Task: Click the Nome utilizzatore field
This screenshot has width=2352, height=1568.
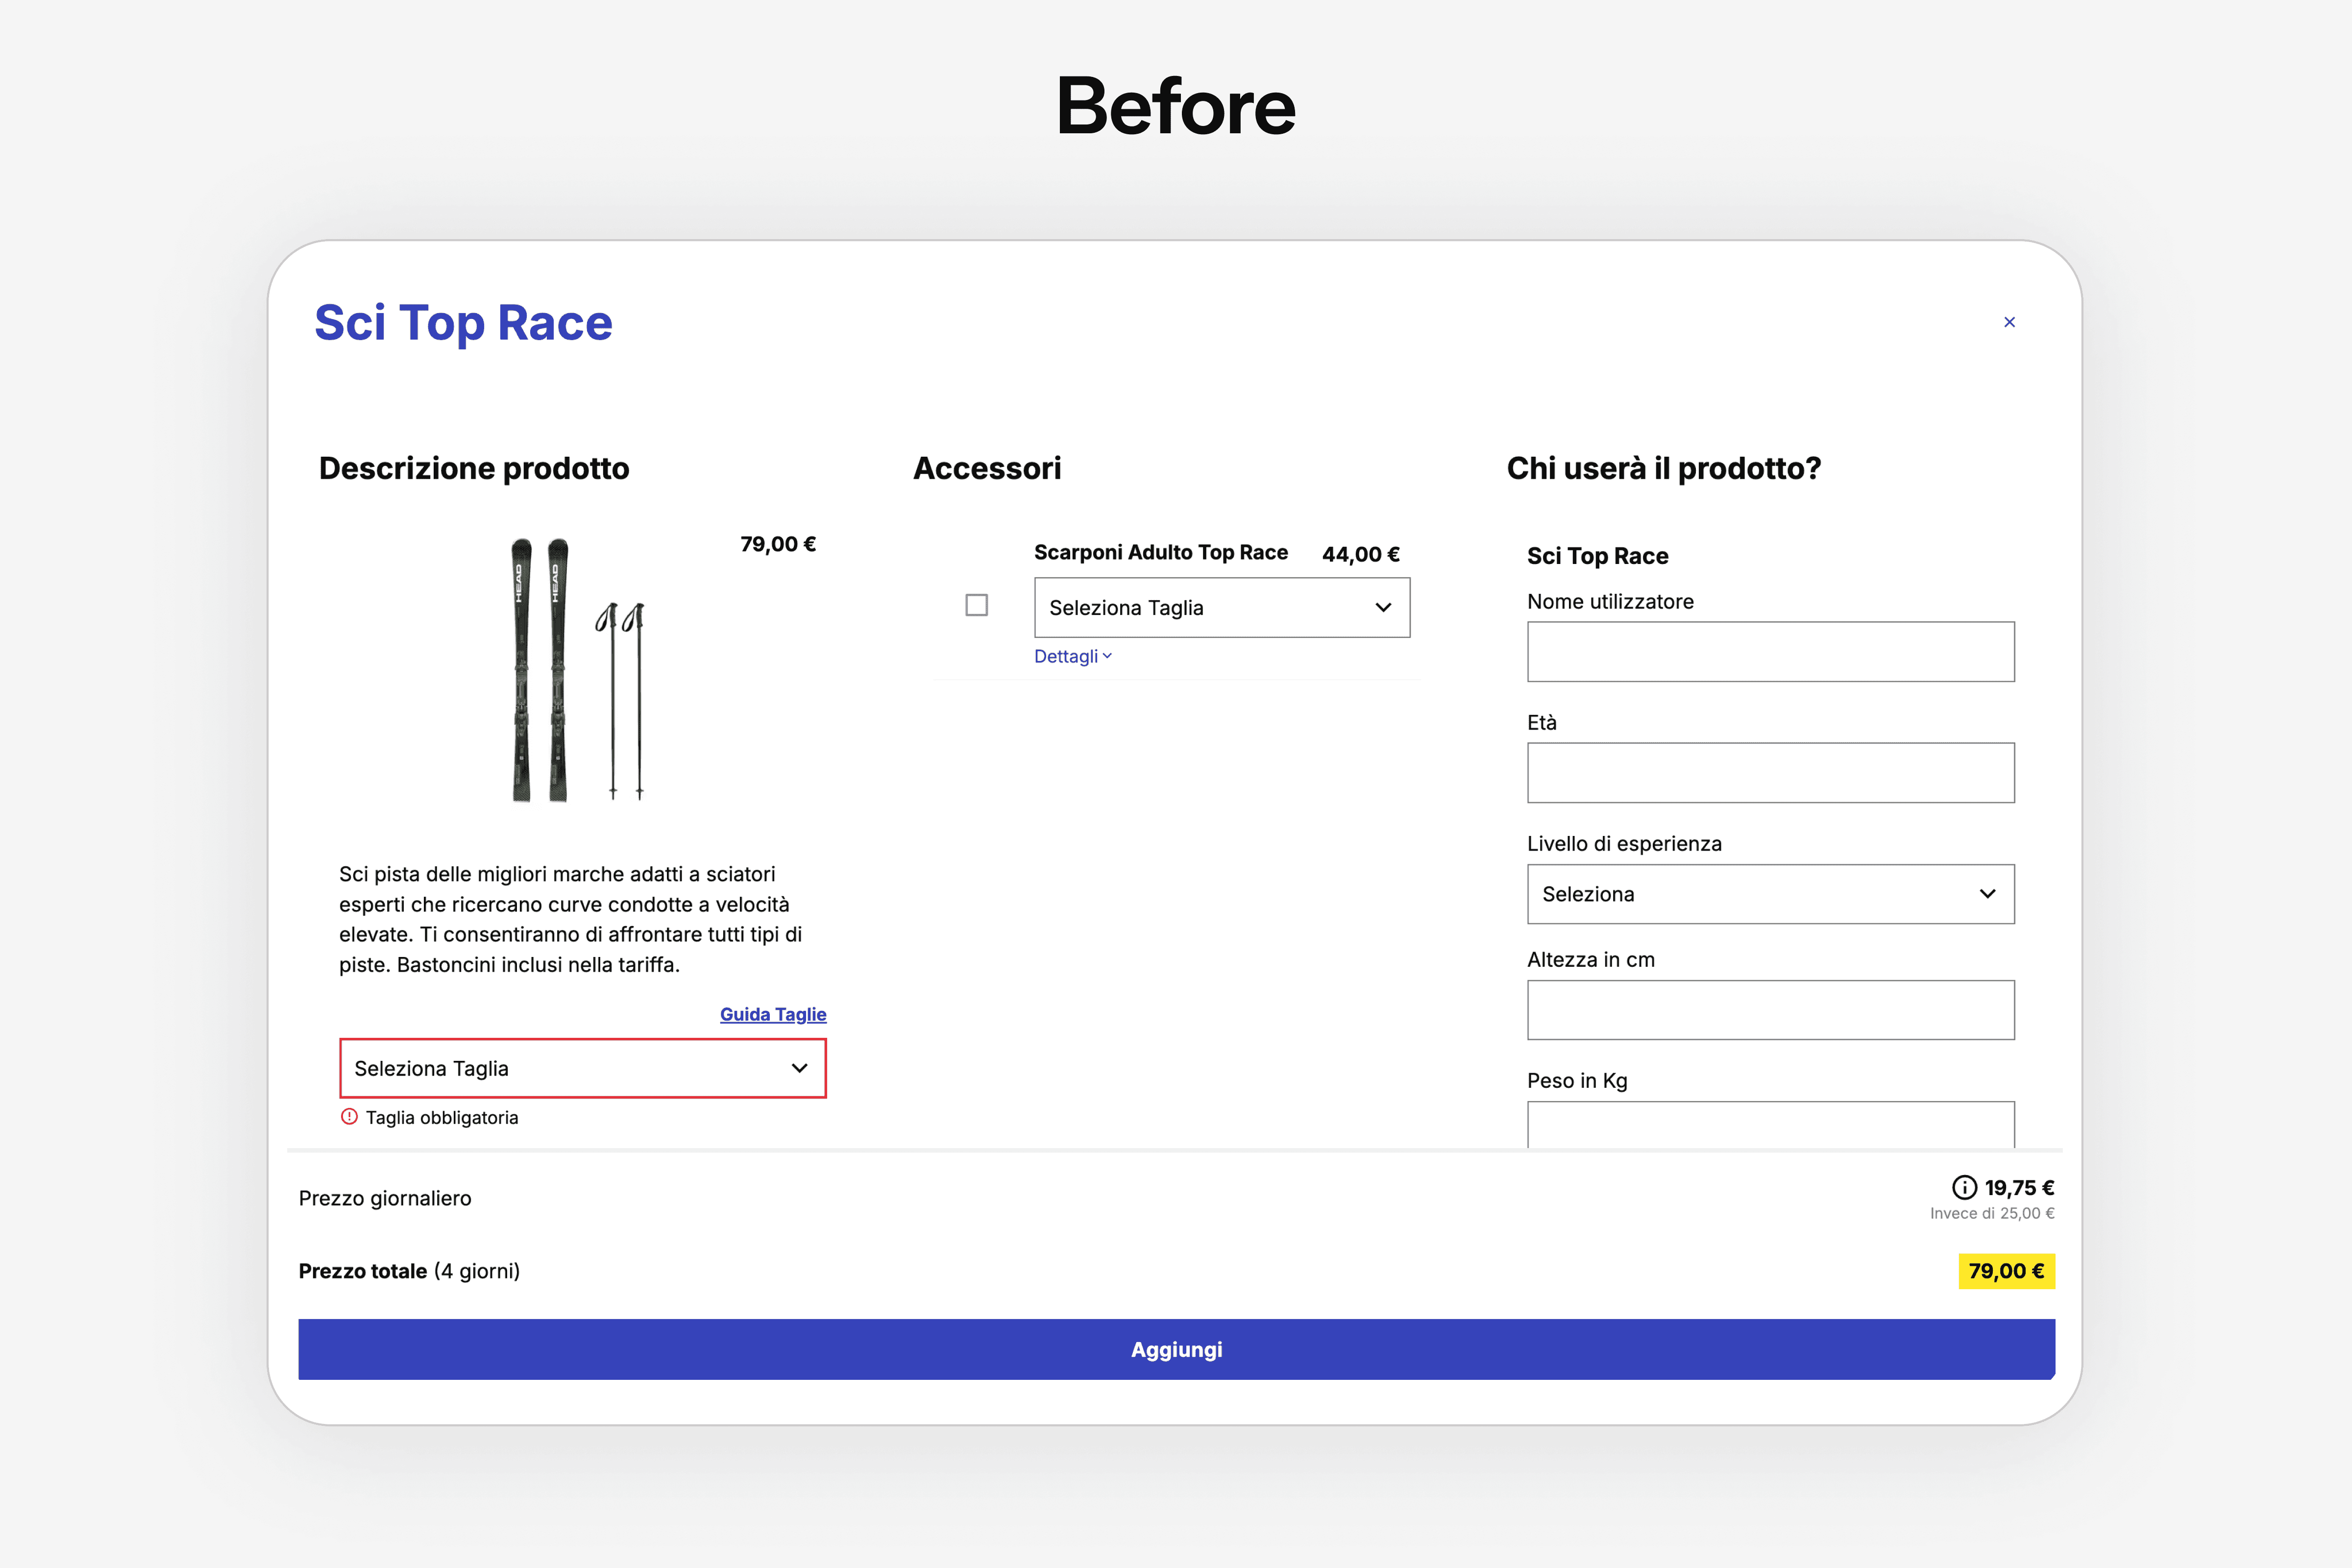Action: pyautogui.click(x=1770, y=652)
